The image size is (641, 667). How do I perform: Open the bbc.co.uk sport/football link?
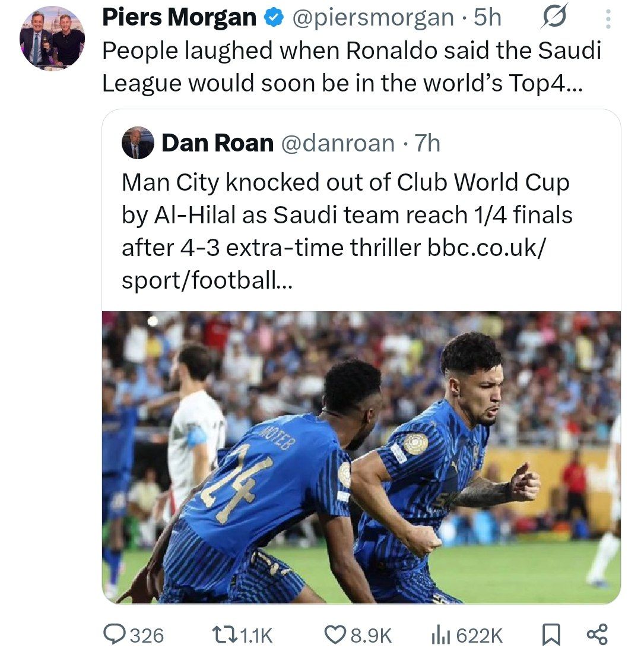[485, 247]
